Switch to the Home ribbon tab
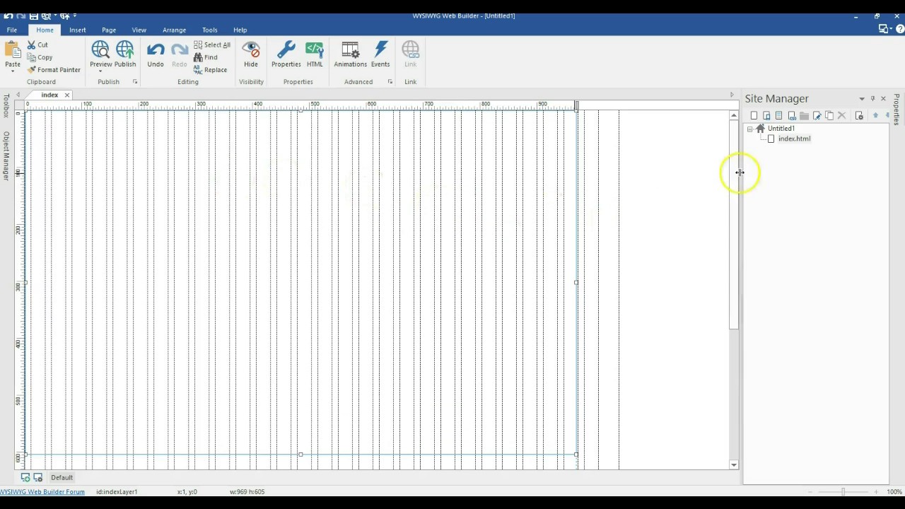Image resolution: width=905 pixels, height=509 pixels. tap(45, 30)
